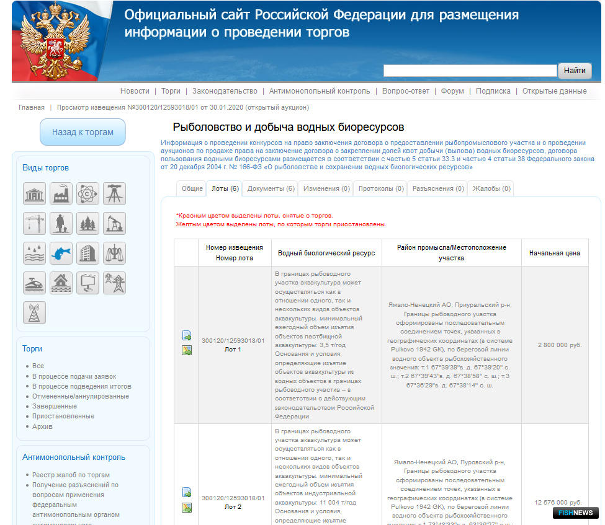
Task: Open the billboard advertising auction type icon
Action: coord(87,283)
